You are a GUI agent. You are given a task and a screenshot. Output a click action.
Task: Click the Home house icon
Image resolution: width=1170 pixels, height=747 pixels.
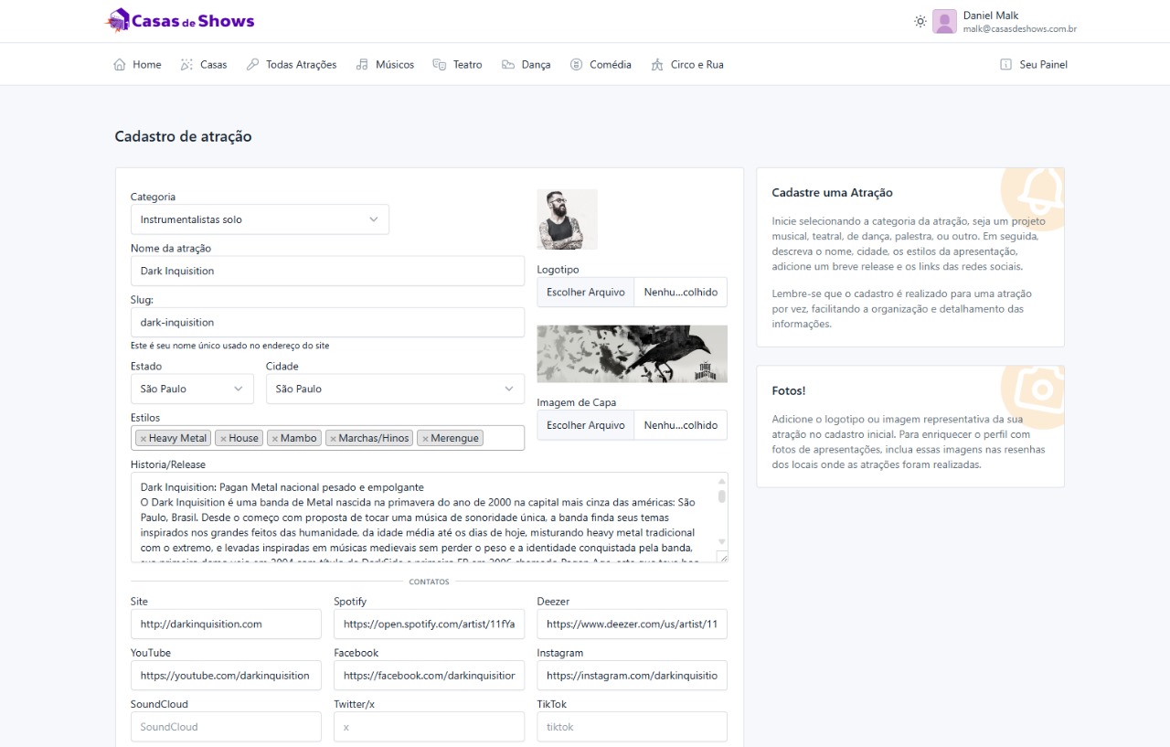[x=120, y=64]
